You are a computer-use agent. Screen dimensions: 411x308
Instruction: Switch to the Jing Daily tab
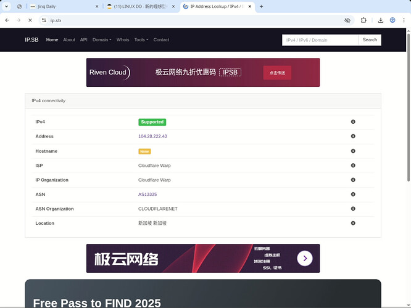coord(64,7)
